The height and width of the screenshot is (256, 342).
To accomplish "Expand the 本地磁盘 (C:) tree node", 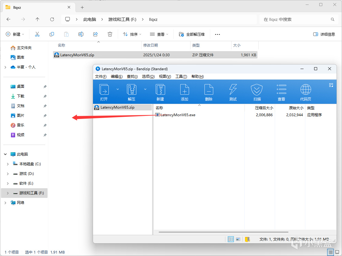I will click(x=8, y=164).
